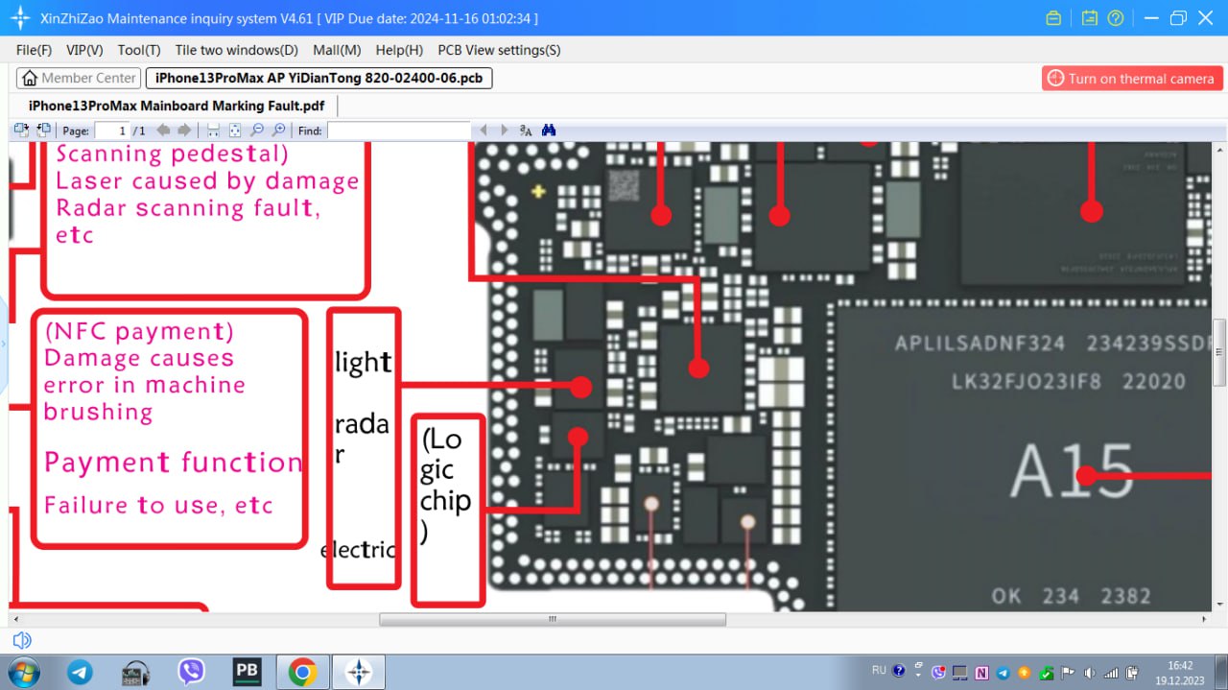Click the briefcase icon in the title bar
This screenshot has height=690, width=1228.
1053,18
